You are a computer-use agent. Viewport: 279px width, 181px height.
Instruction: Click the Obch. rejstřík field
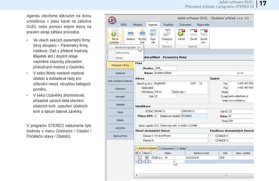[204, 126]
